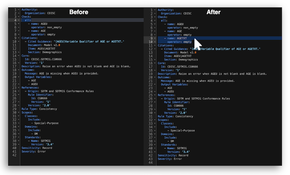Fold the Check section in the Before editor
This screenshot has height=175, width=290.
click(19, 17)
